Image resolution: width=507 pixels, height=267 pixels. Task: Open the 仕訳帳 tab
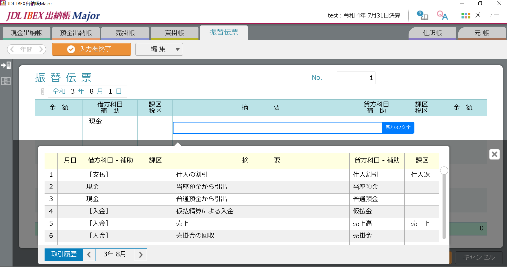(432, 33)
